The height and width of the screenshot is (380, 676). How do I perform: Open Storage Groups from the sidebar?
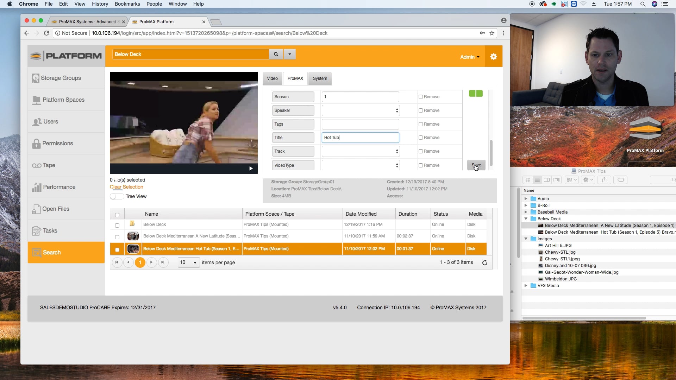(x=61, y=78)
